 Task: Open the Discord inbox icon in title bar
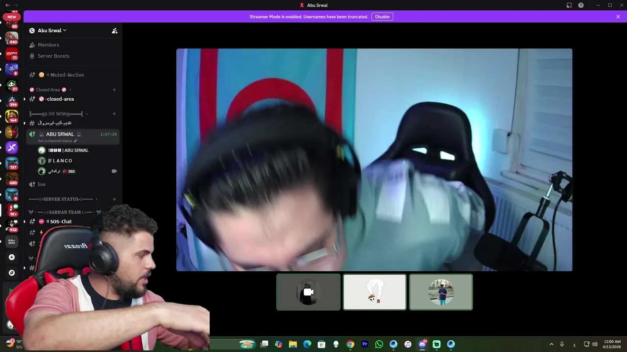[x=569, y=5]
